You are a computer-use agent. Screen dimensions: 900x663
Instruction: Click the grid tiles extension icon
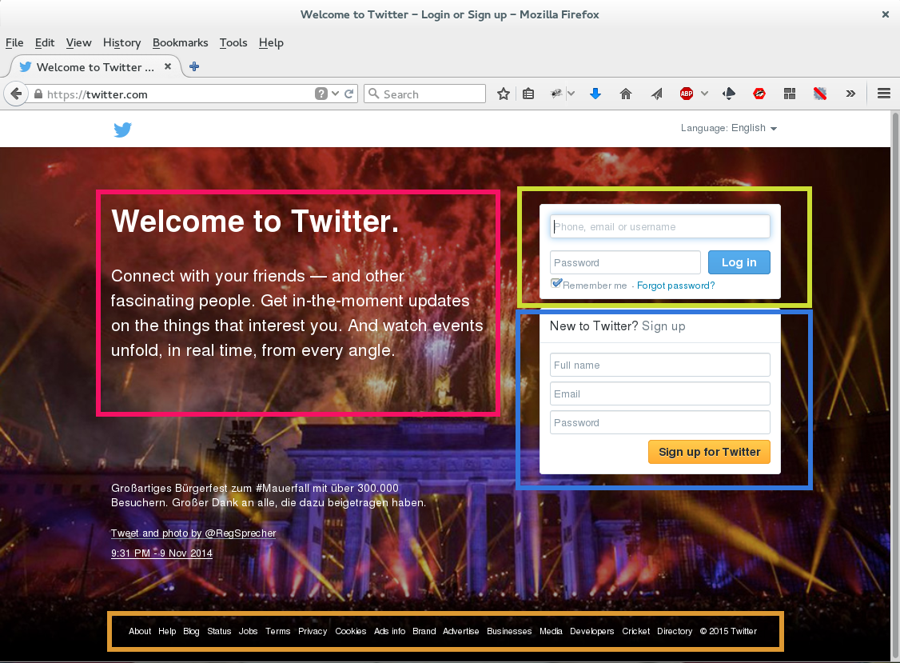click(790, 94)
